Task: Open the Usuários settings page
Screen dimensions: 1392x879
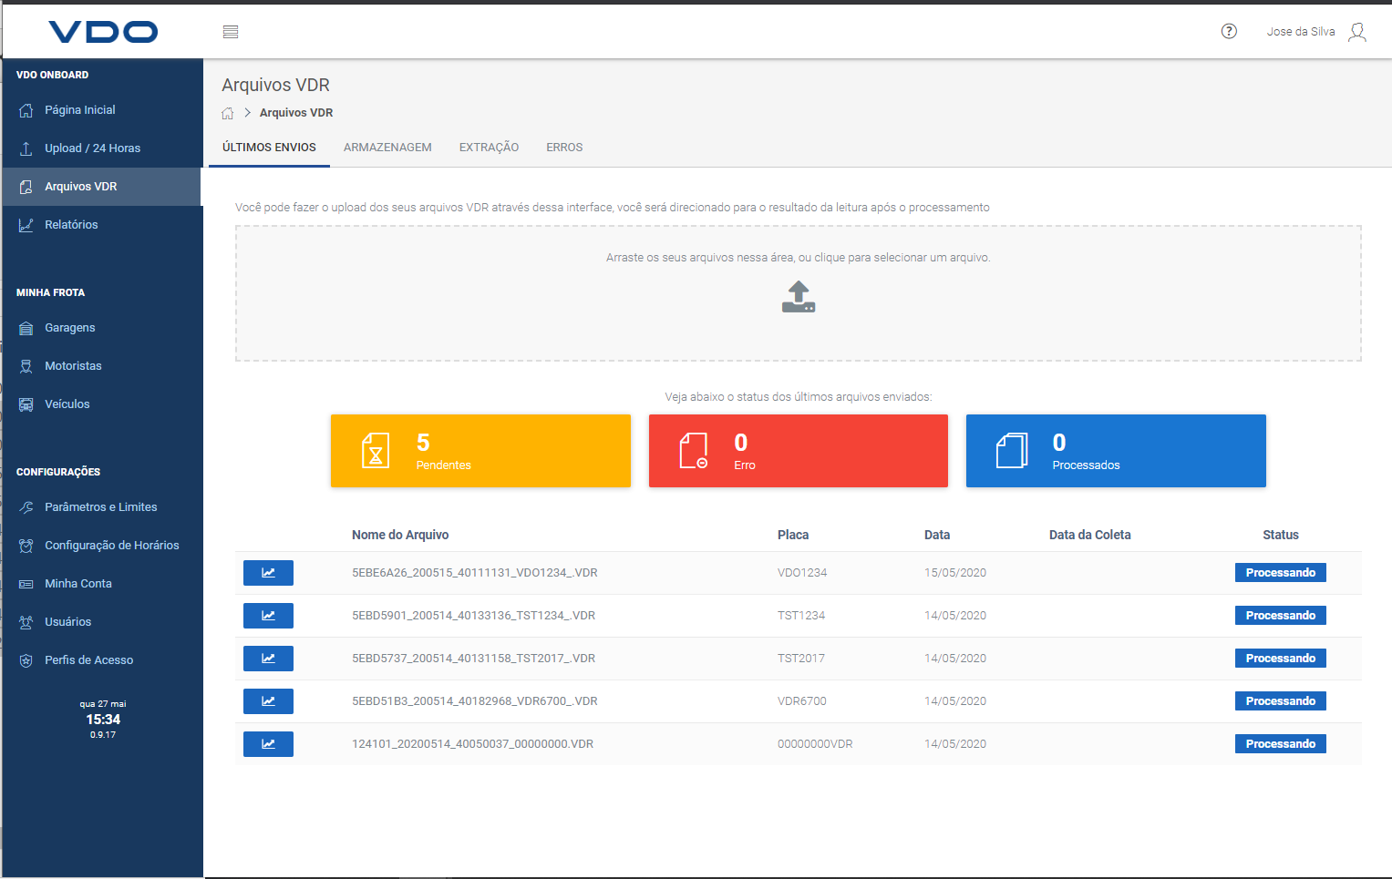Action: [68, 621]
